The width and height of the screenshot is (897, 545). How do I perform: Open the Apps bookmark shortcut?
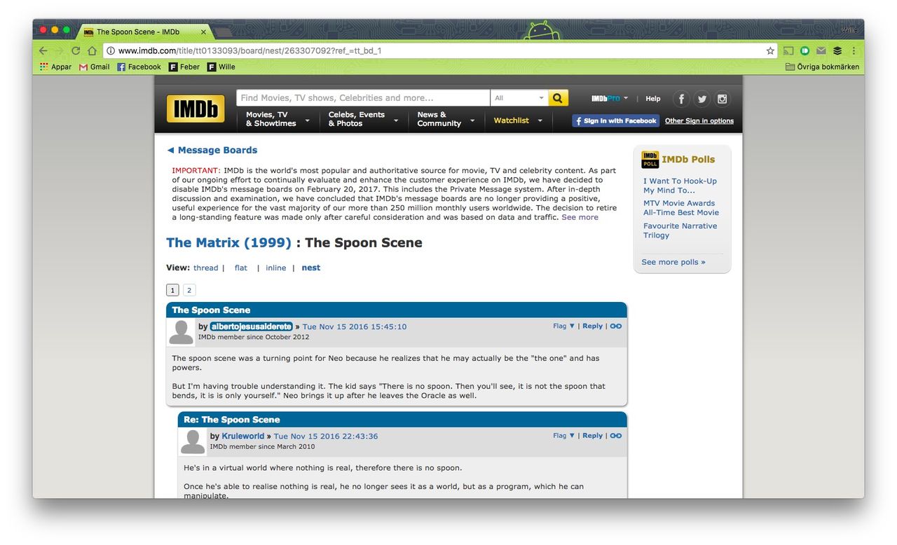pyautogui.click(x=55, y=67)
